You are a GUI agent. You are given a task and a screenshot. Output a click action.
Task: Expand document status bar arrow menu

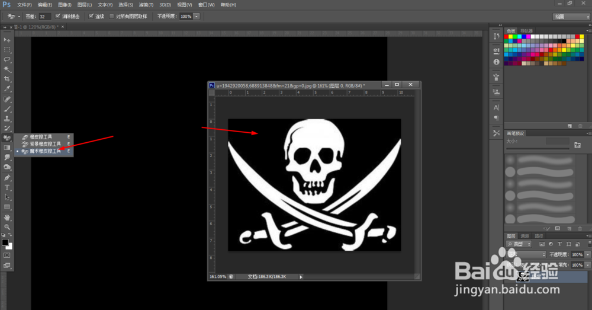pos(301,277)
